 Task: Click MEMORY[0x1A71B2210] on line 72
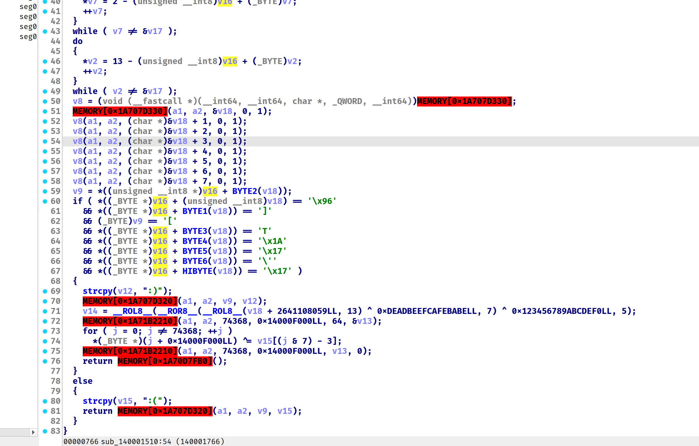pos(130,321)
